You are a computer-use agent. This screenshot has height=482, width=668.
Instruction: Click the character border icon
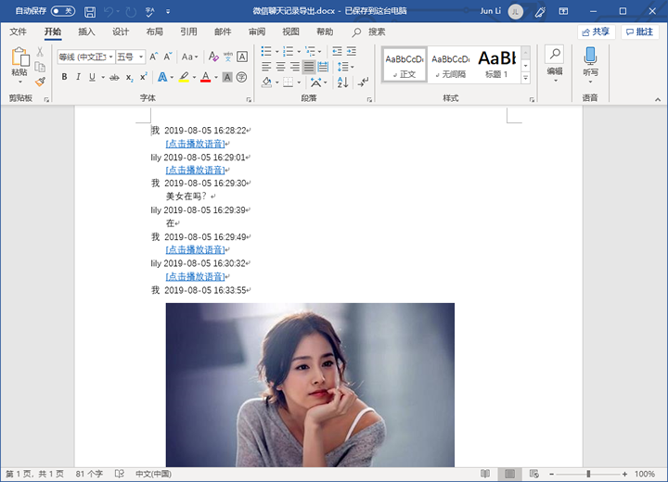(x=242, y=57)
